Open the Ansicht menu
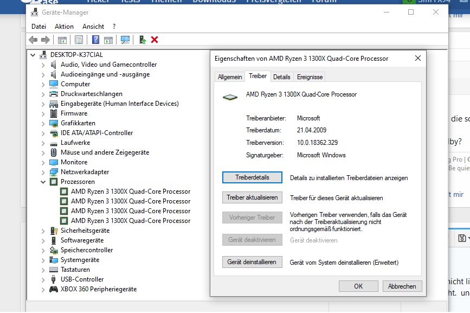The width and height of the screenshot is (470, 313). coord(93,27)
